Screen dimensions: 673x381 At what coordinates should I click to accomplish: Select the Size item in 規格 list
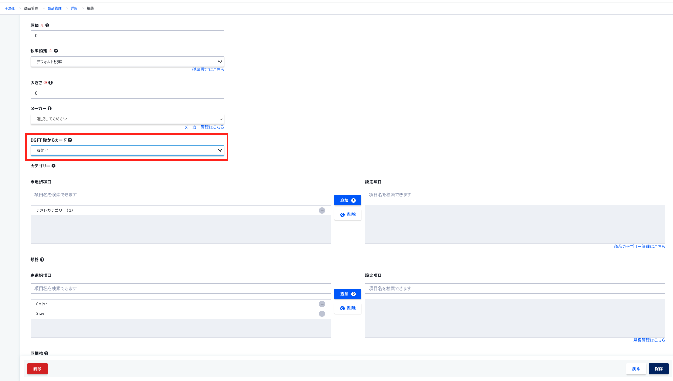181,314
